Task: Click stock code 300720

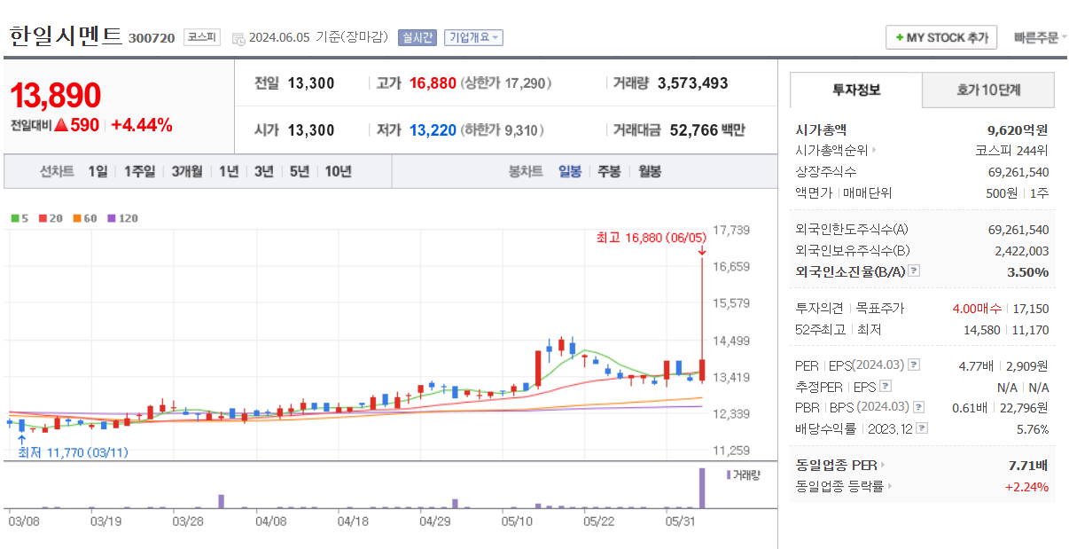Action: click(x=151, y=38)
